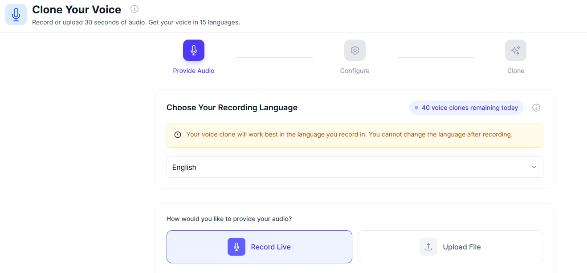Click the Clone sparkle step icon

pyautogui.click(x=516, y=50)
